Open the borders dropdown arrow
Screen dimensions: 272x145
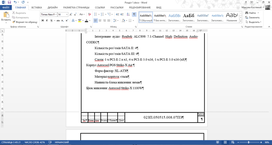coord(133,21)
